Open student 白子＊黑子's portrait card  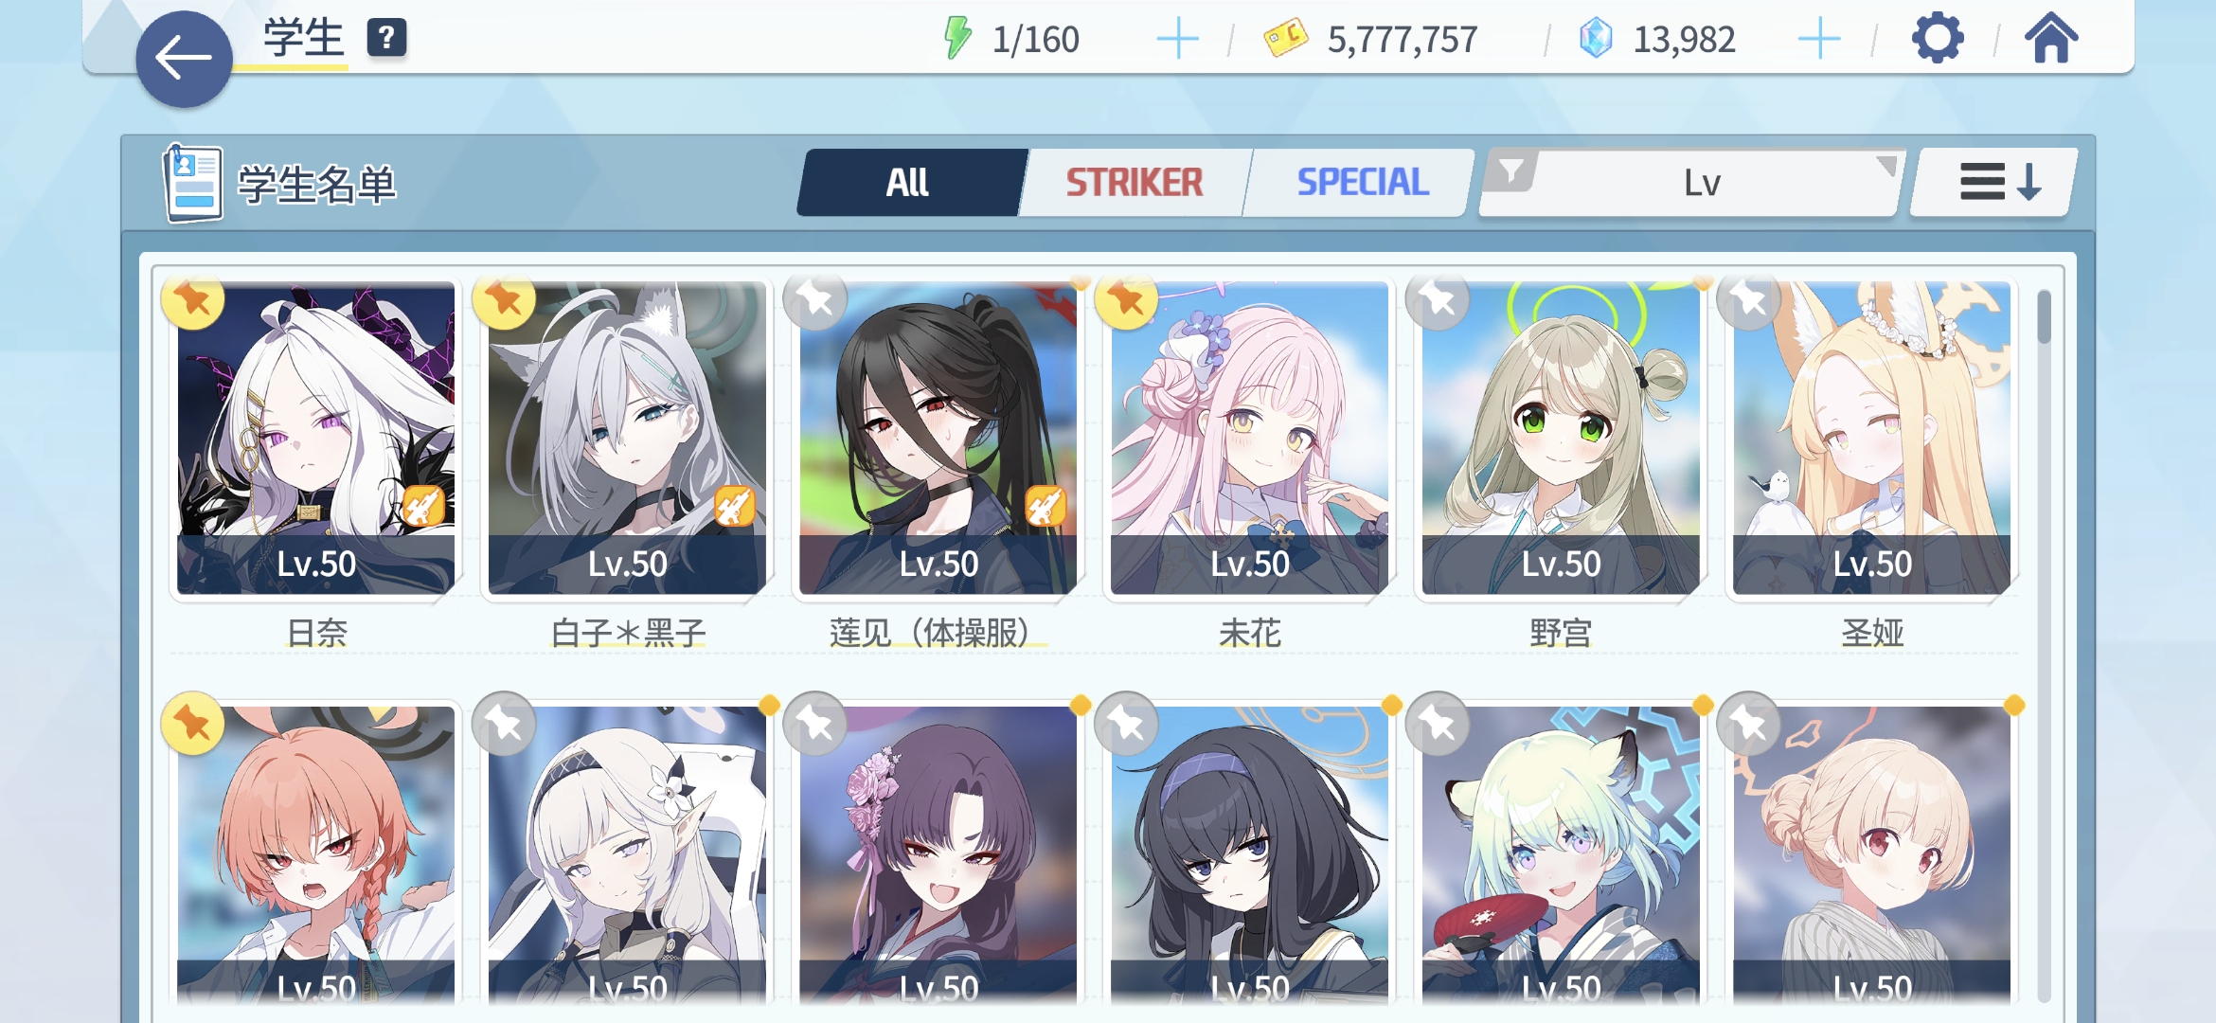point(627,438)
